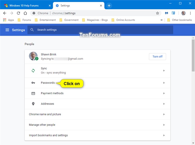Minimize the Chrome window
The height and width of the screenshot is (145, 195).
[170, 3]
